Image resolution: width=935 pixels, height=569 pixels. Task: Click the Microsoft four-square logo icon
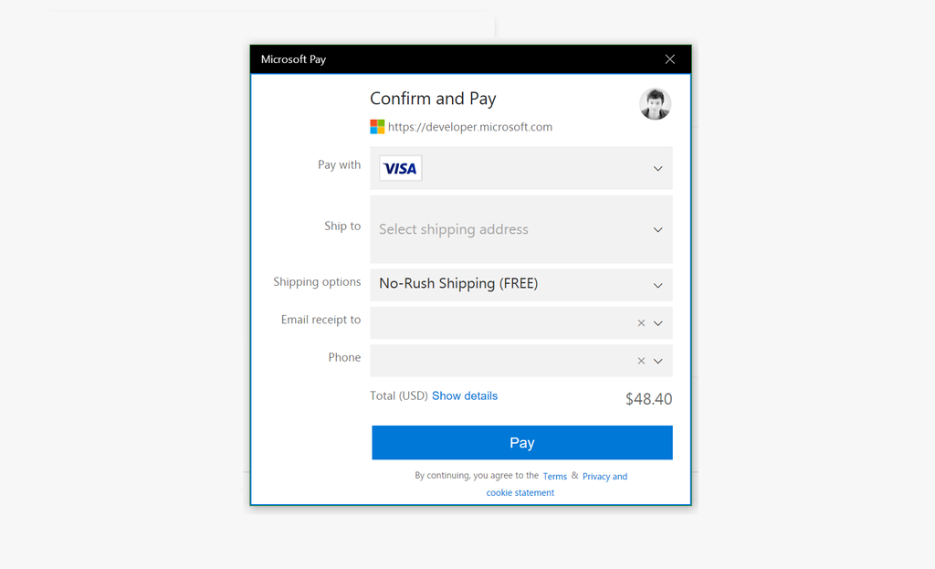(376, 126)
